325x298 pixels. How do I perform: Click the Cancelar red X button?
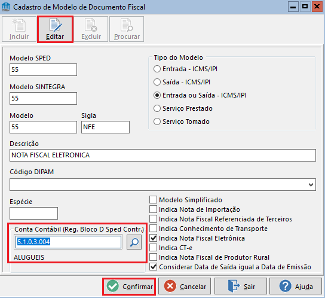point(185,287)
